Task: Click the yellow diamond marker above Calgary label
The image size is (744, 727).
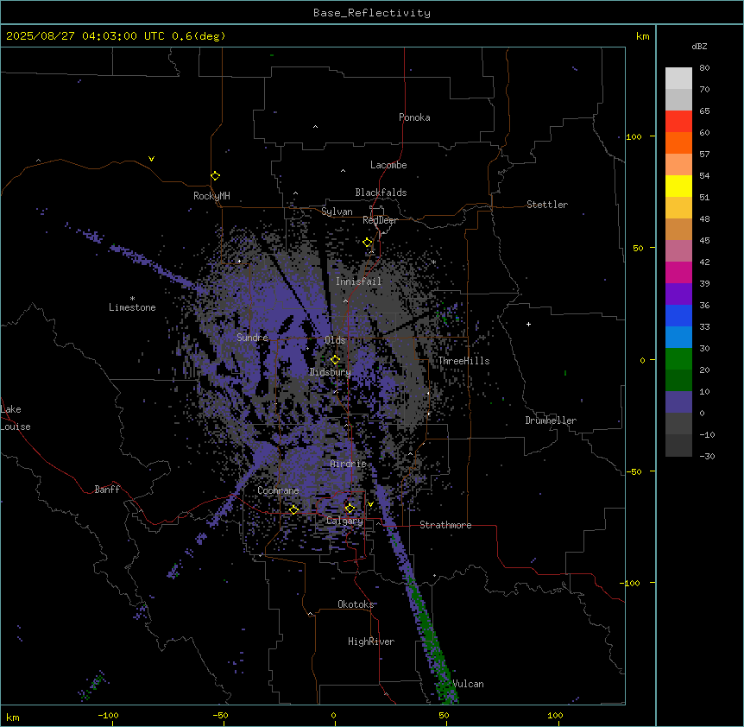Action: (350, 509)
